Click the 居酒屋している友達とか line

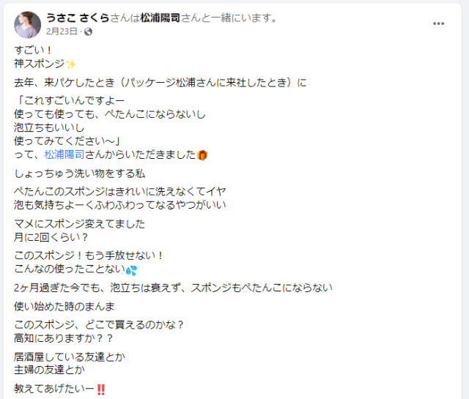pyautogui.click(x=70, y=357)
